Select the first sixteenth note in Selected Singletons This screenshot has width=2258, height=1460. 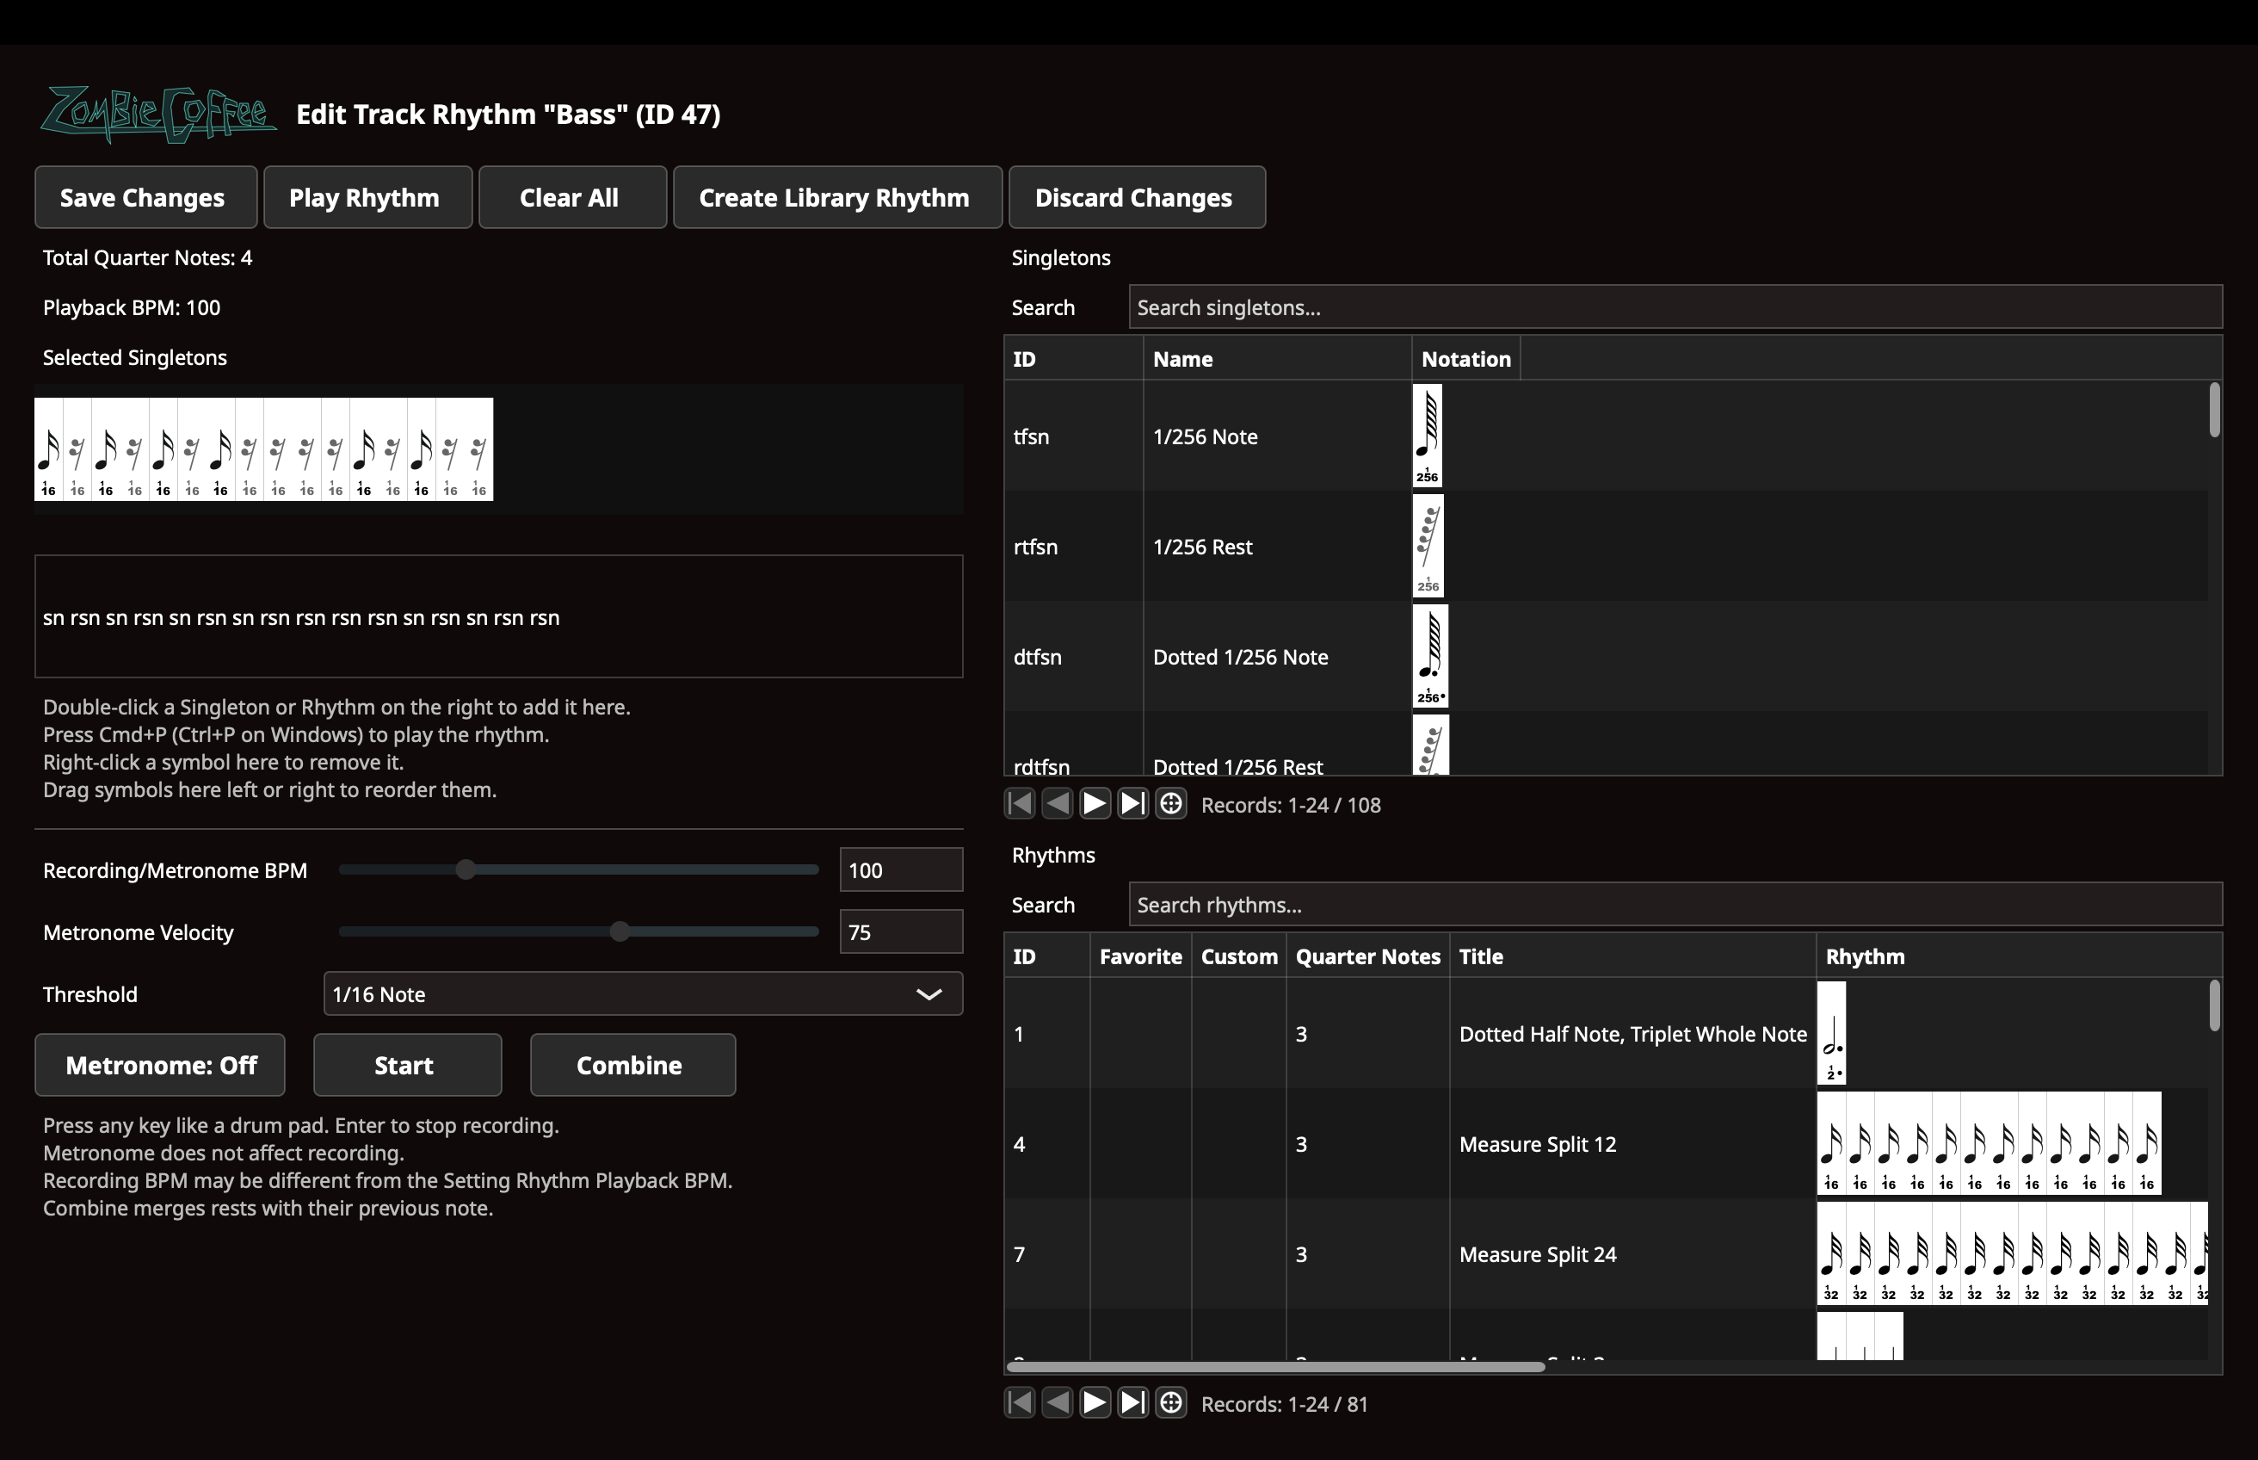(48, 449)
